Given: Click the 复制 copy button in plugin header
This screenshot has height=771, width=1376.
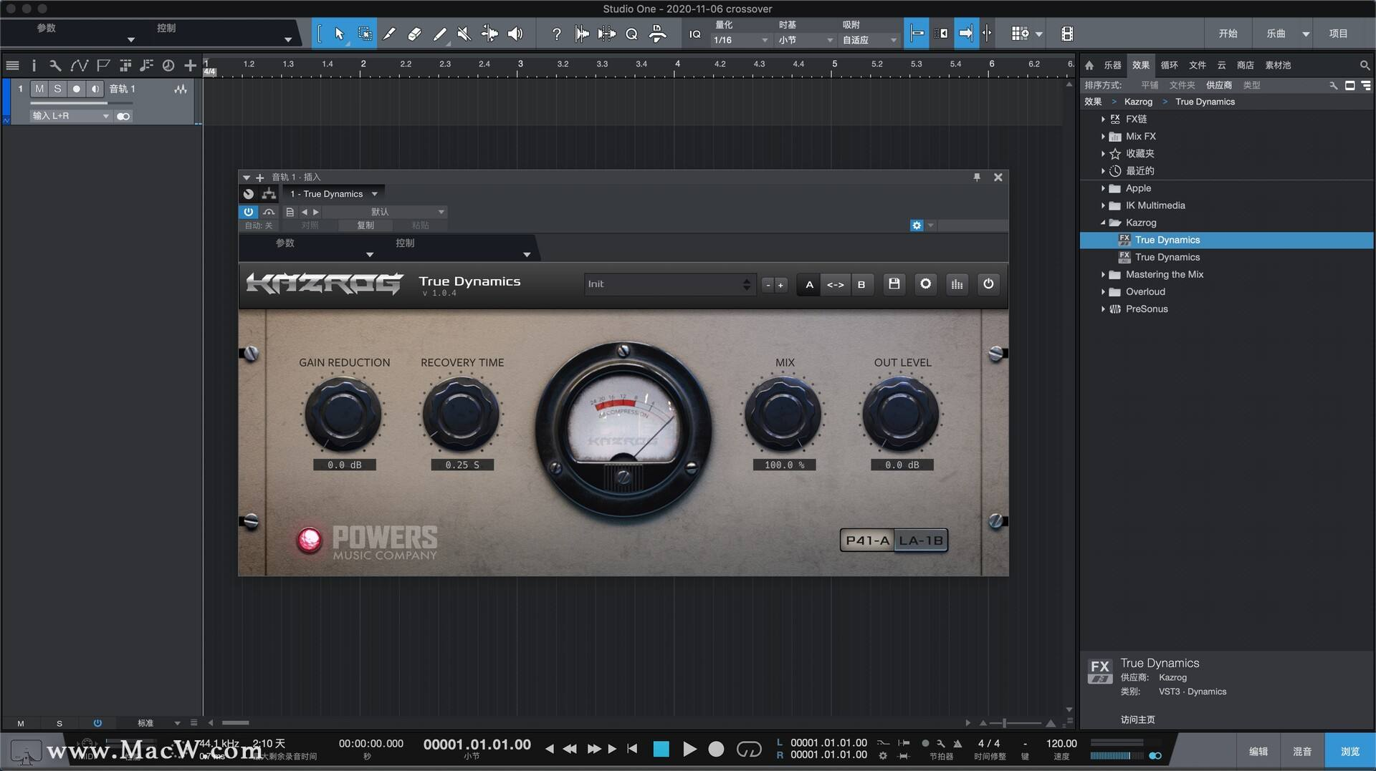Looking at the screenshot, I should tap(365, 226).
